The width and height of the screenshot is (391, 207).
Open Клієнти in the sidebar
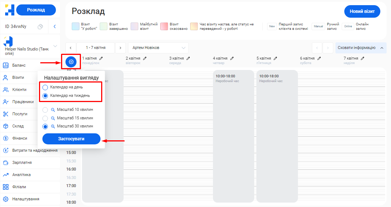19,90
